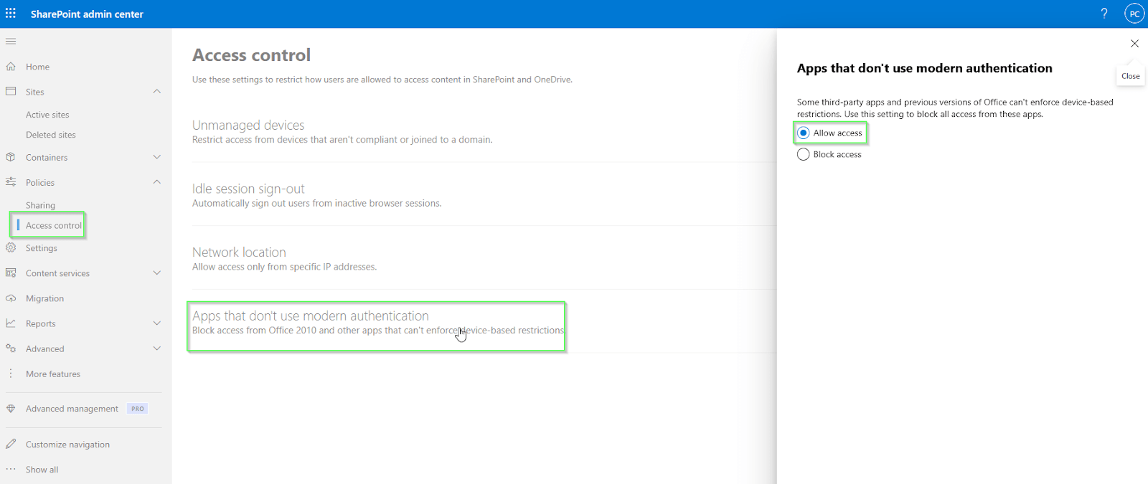The image size is (1148, 484).
Task: Open Apps that don't use modern authentication
Action: 311,315
